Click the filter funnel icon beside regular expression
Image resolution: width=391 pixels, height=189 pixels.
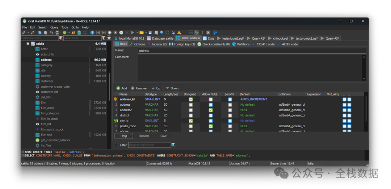173,145
